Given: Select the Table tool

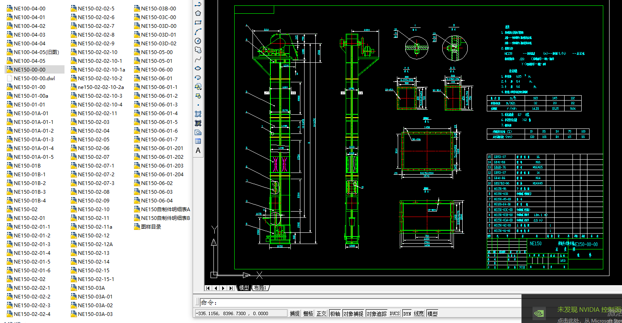Looking at the screenshot, I should (198, 141).
